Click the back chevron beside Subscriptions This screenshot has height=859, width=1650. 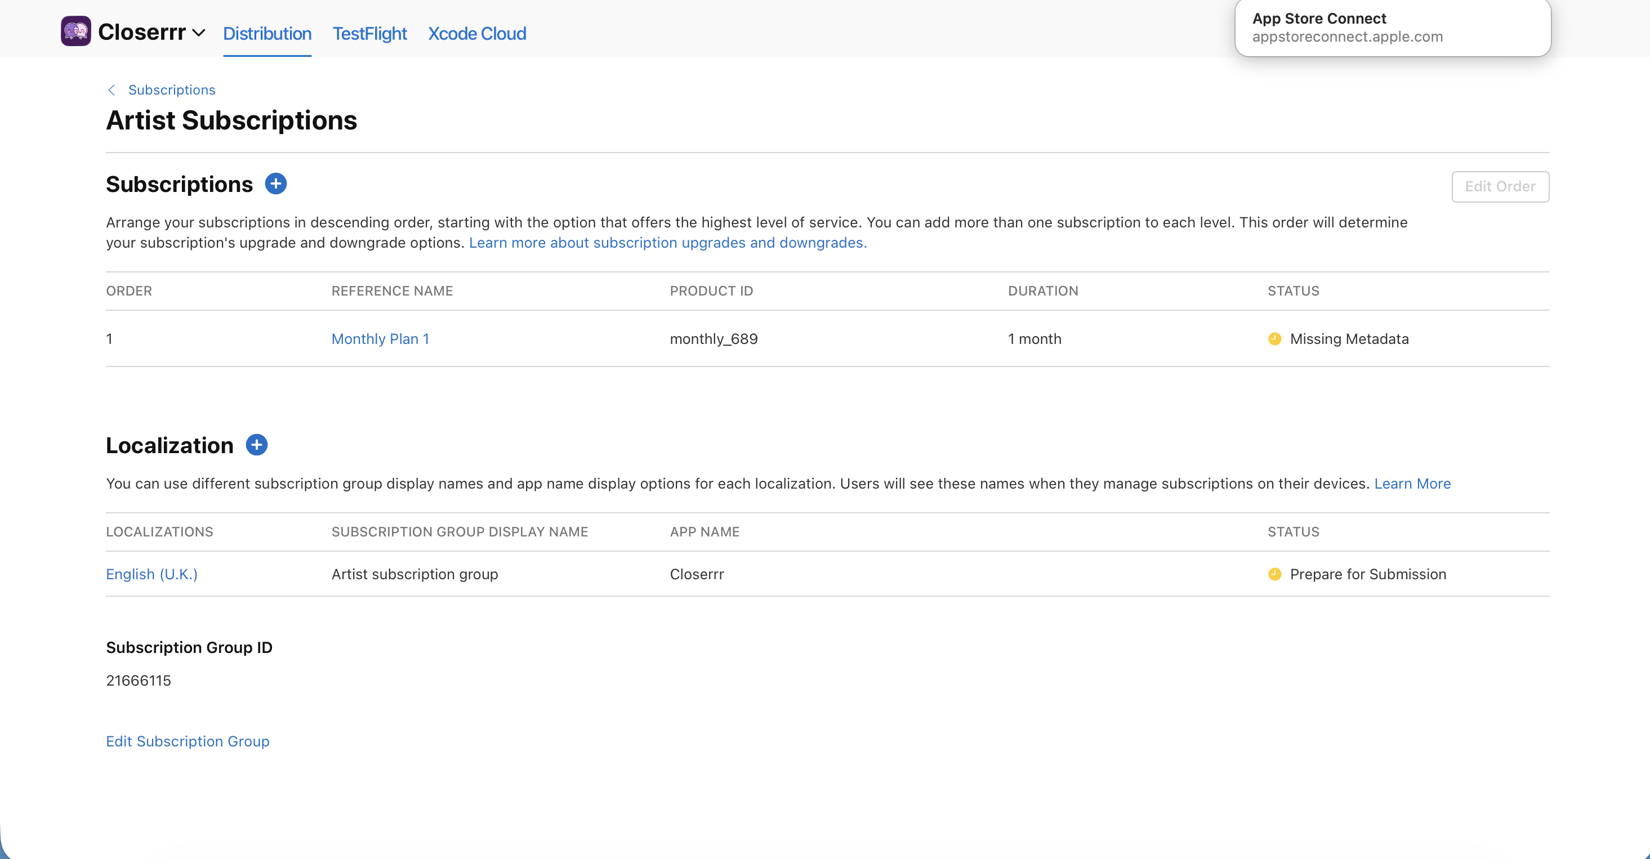112,90
